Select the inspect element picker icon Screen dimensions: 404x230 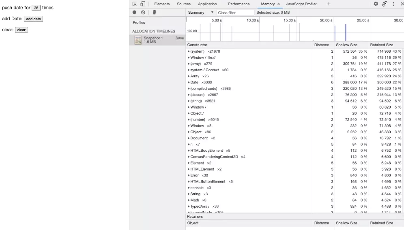(135, 4)
